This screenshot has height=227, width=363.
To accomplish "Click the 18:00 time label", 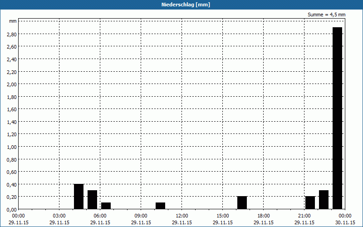I will tap(264, 216).
